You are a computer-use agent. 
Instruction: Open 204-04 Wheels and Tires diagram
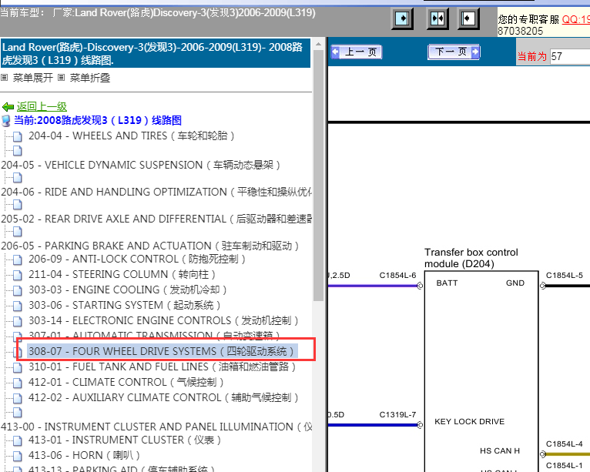pyautogui.click(x=131, y=136)
